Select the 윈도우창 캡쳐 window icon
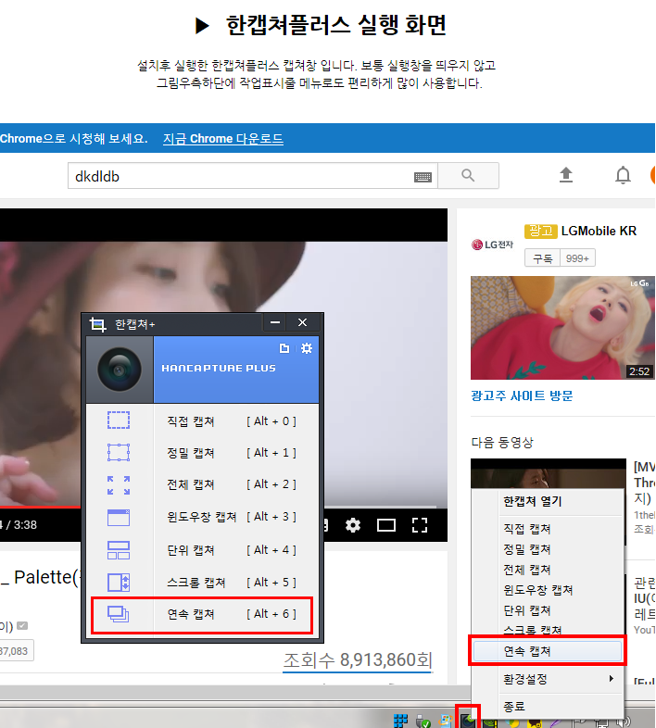 pyautogui.click(x=119, y=517)
